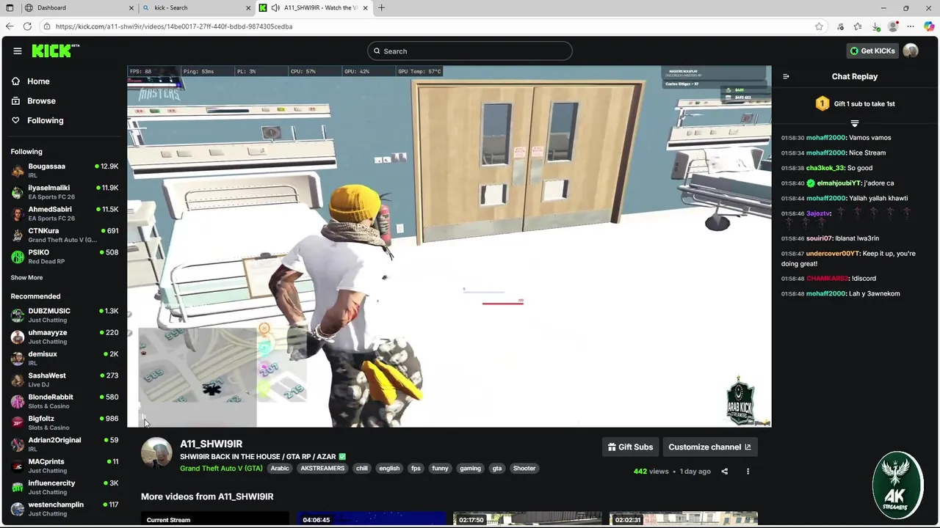The height and width of the screenshot is (528, 940).
Task: Open Browse in the sidebar
Action: point(41,101)
